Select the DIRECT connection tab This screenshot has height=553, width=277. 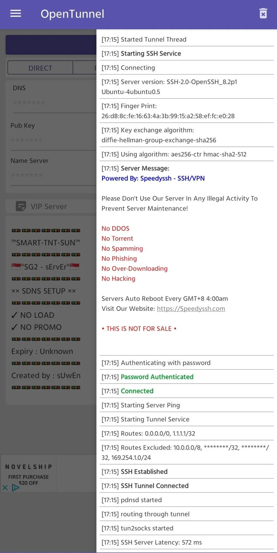(40, 68)
